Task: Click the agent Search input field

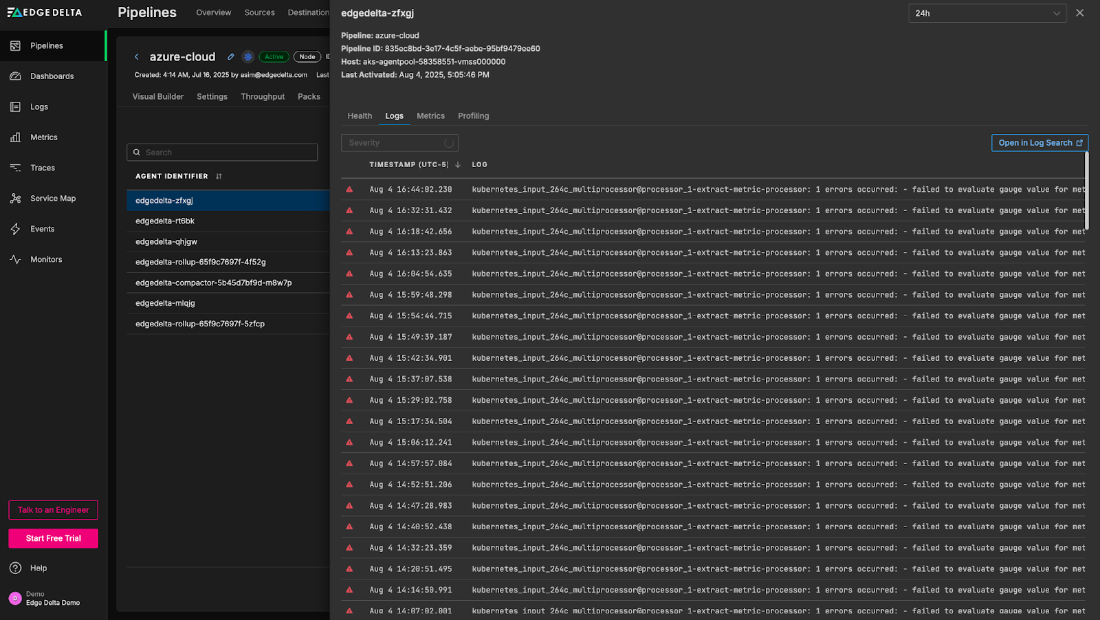Action: [x=222, y=153]
